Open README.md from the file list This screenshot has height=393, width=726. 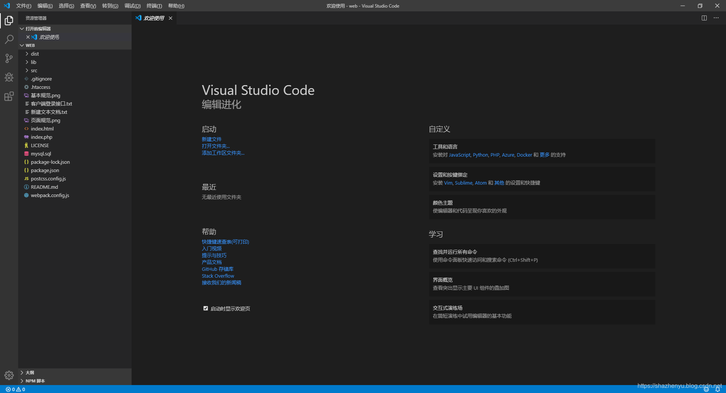pyautogui.click(x=44, y=187)
